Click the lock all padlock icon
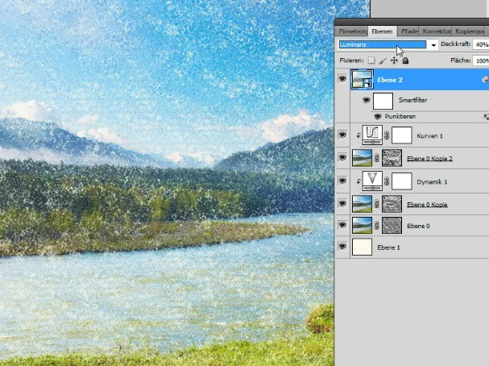This screenshot has height=366, width=489. pyautogui.click(x=405, y=60)
